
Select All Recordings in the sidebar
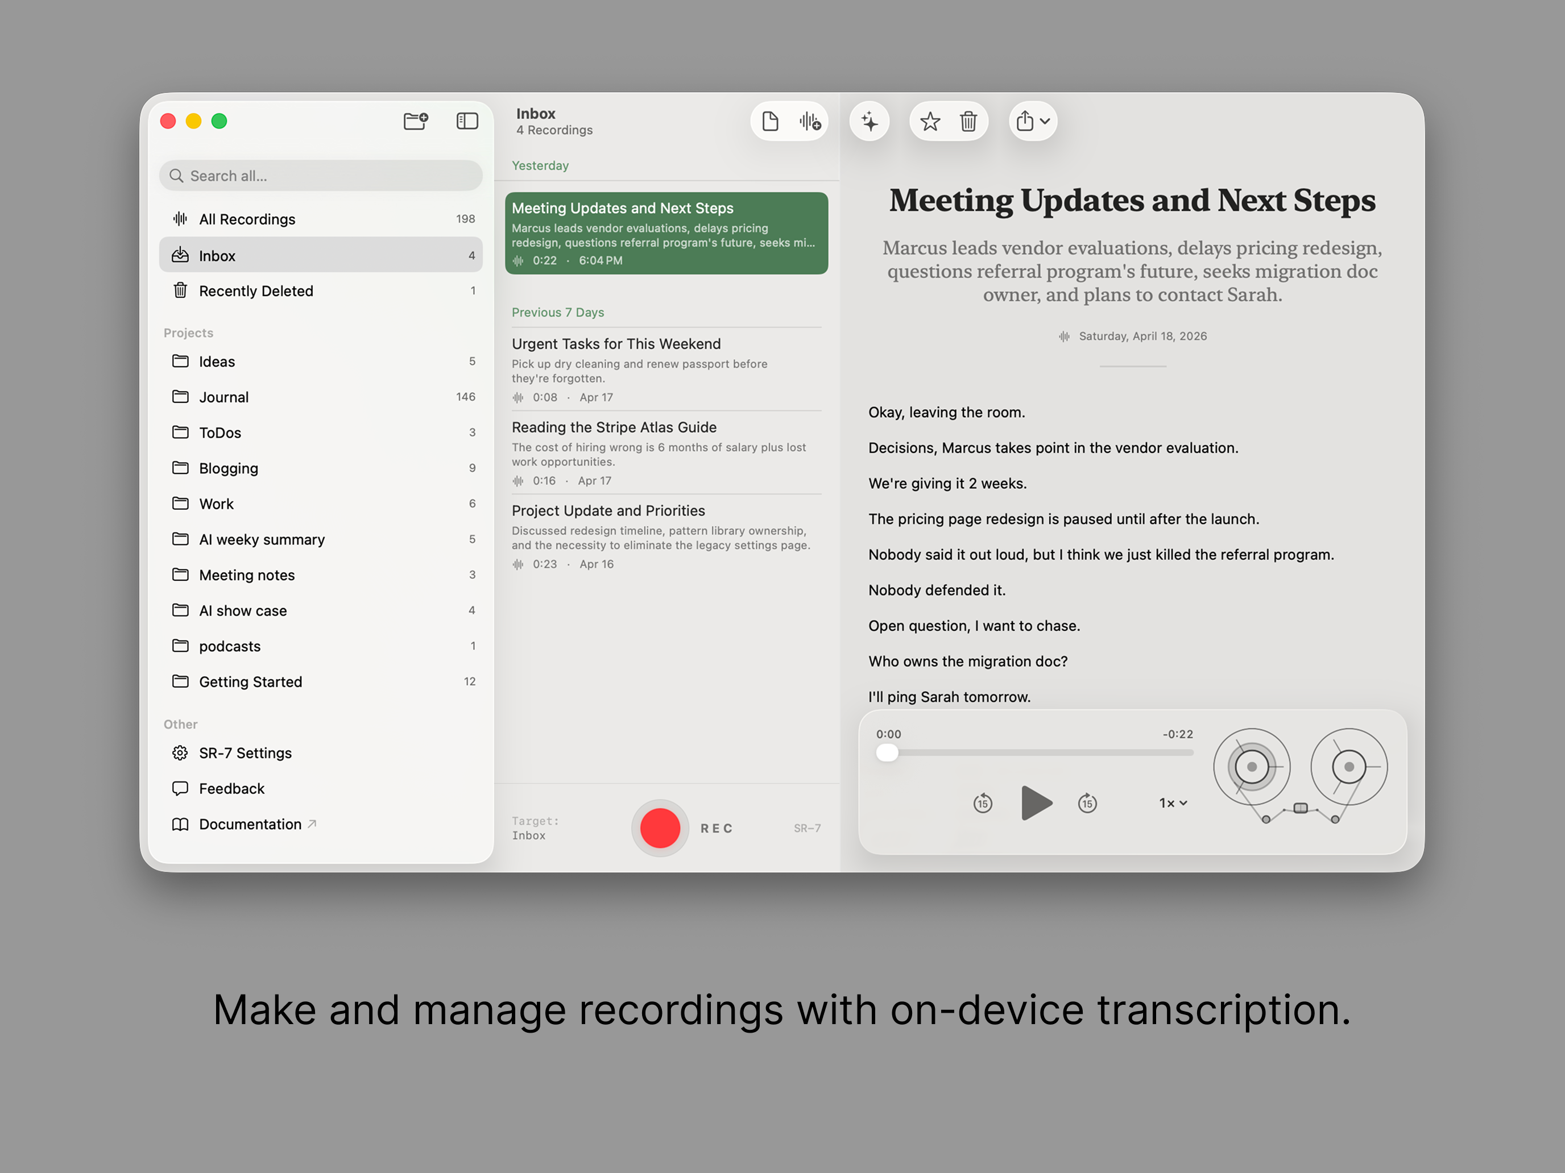(x=321, y=219)
